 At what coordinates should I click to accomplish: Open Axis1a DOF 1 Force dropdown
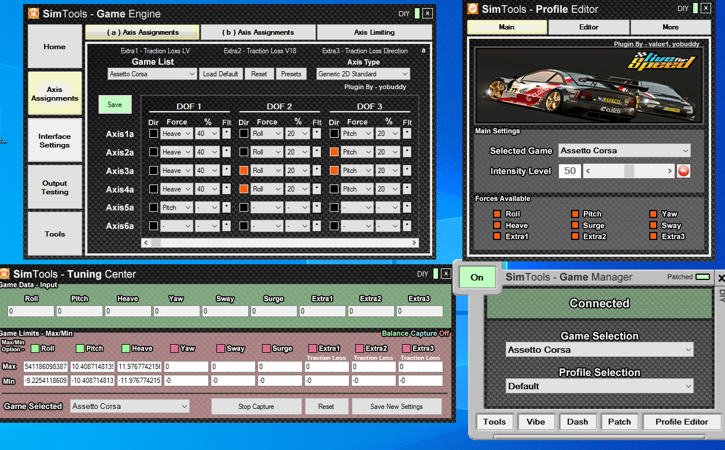tap(176, 134)
